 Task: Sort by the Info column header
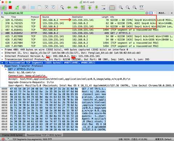(112, 17)
